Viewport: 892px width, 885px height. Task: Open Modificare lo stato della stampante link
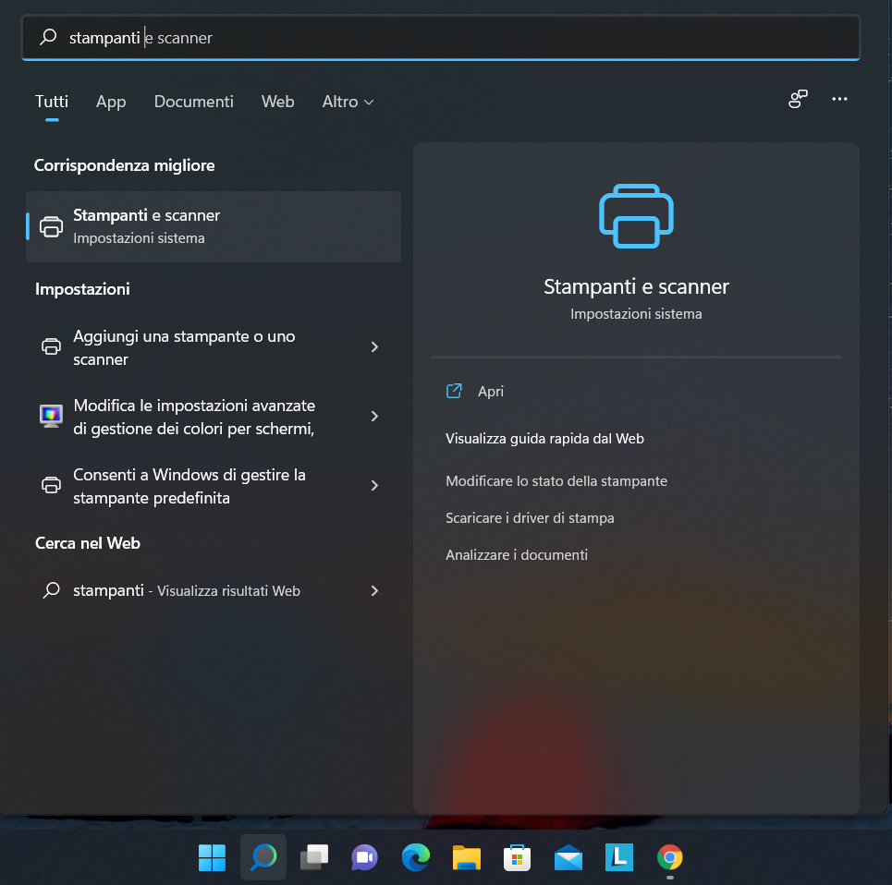[x=556, y=481]
